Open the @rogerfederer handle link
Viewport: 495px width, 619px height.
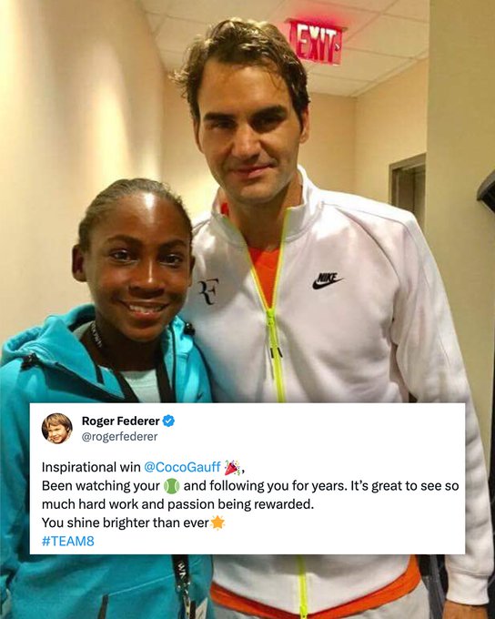tap(119, 437)
